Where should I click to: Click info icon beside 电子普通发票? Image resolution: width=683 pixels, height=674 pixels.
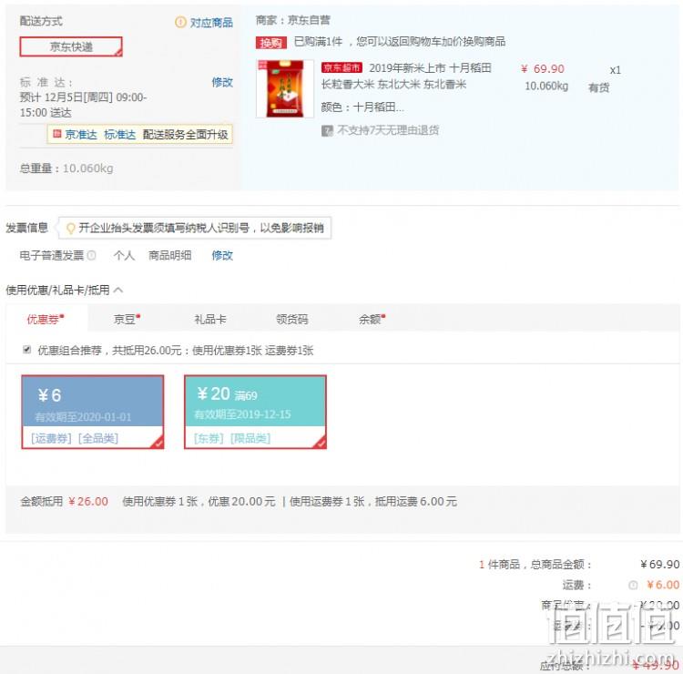click(x=91, y=255)
